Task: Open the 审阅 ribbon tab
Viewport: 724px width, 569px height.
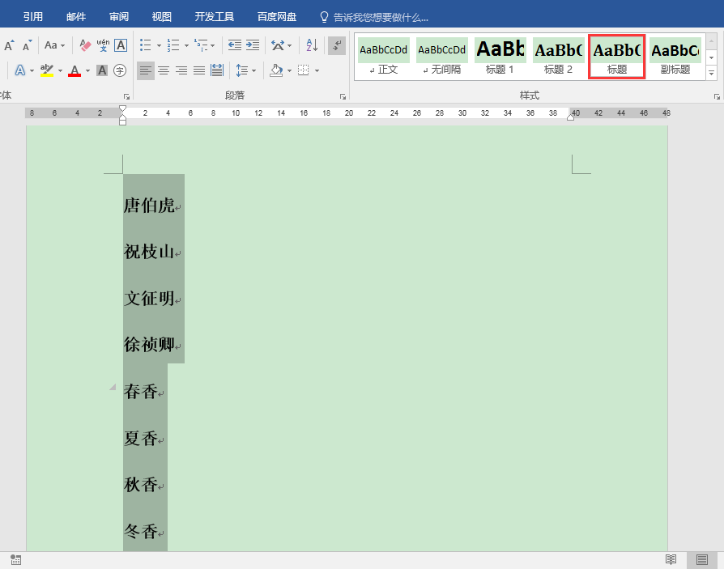Action: (x=119, y=17)
